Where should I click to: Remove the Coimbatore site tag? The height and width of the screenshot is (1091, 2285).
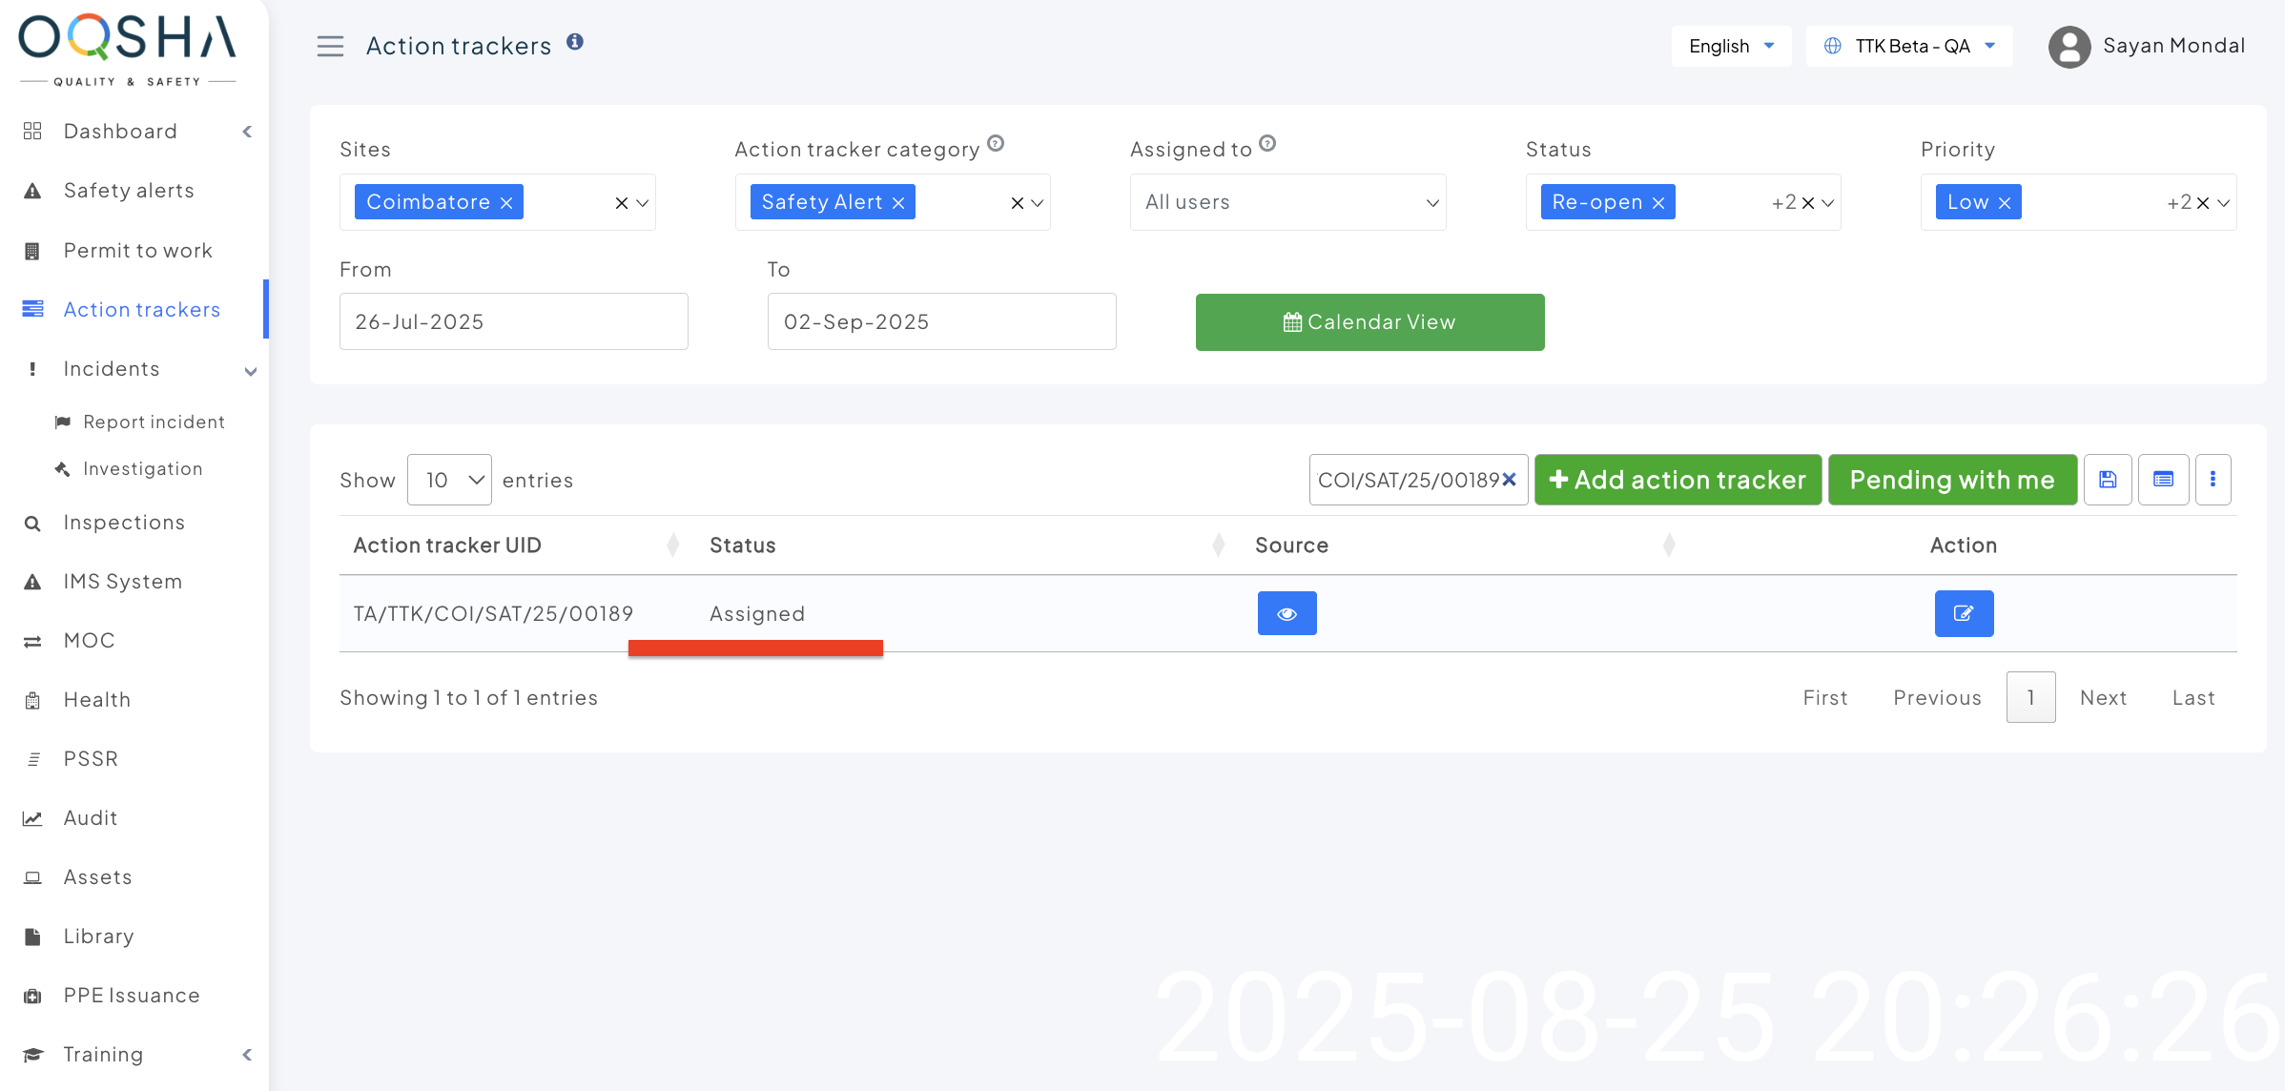pos(506,203)
